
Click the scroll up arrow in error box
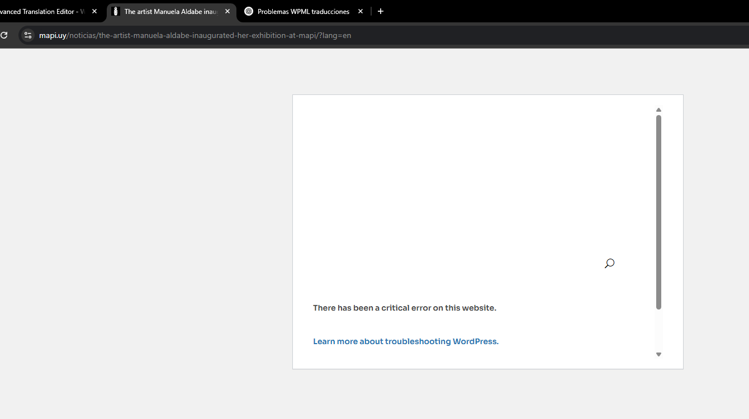pos(658,110)
